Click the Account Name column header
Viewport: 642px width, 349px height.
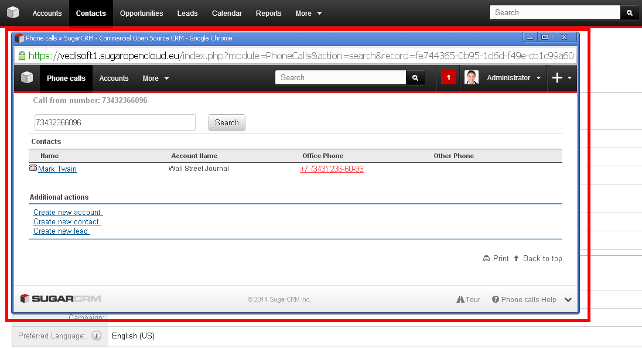[194, 156]
